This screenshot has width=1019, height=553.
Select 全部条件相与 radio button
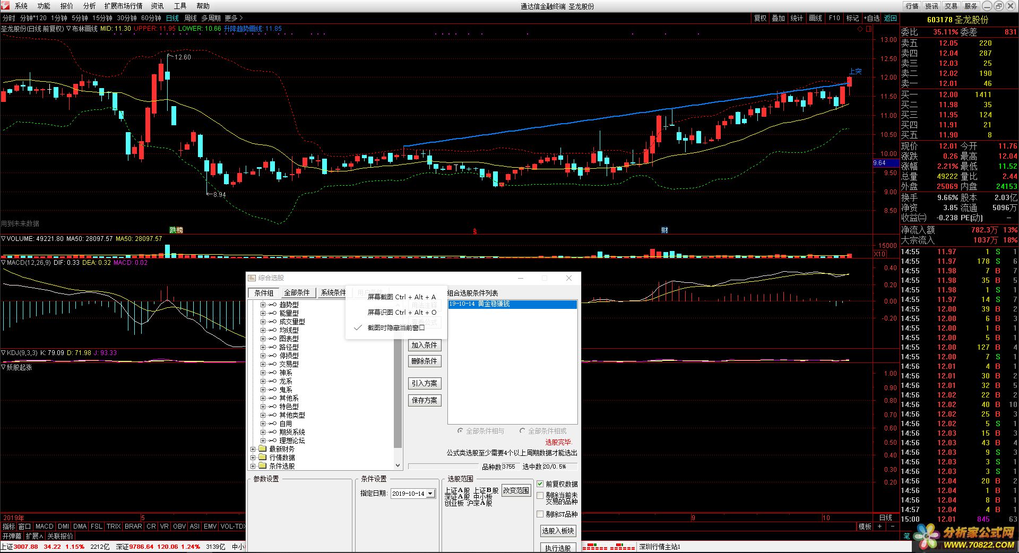pyautogui.click(x=460, y=431)
